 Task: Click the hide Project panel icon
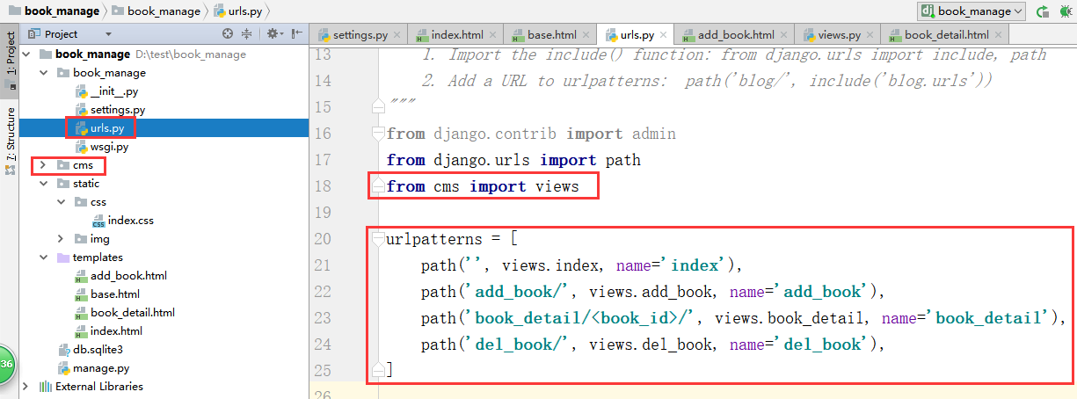pos(296,34)
